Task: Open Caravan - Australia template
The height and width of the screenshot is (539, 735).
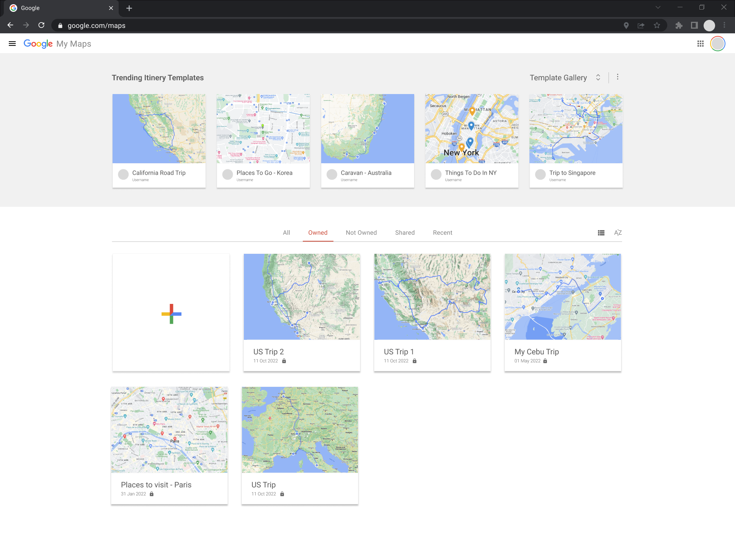Action: coord(367,141)
